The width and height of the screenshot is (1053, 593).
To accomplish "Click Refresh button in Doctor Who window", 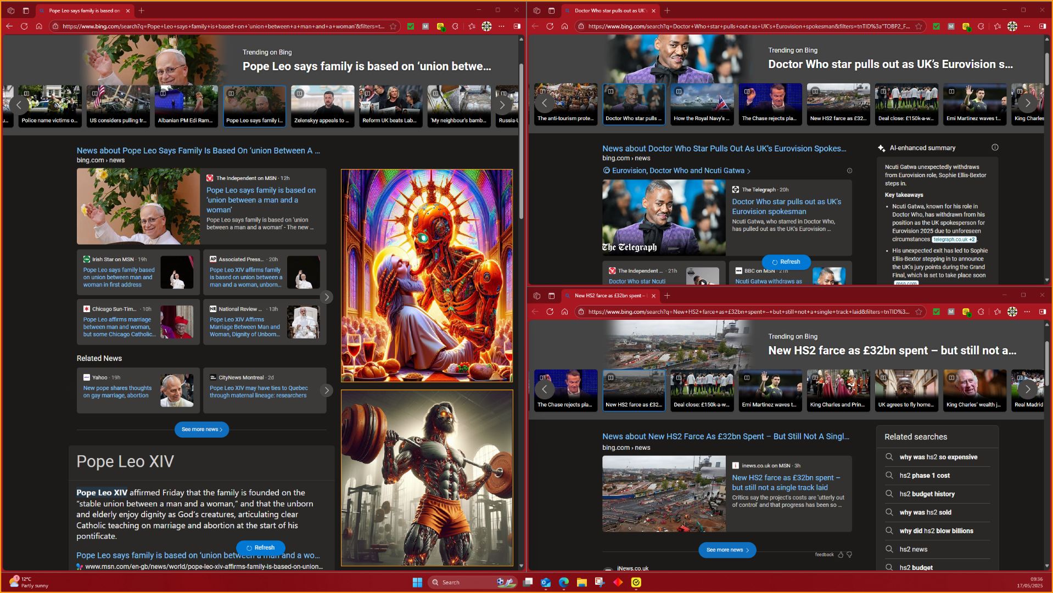I will [x=786, y=262].
